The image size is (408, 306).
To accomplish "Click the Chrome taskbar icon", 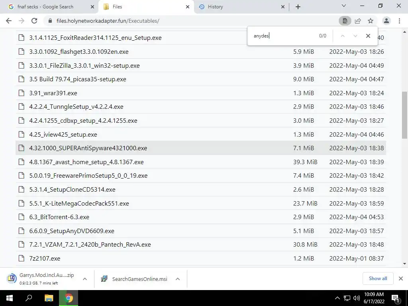I will [69, 298].
